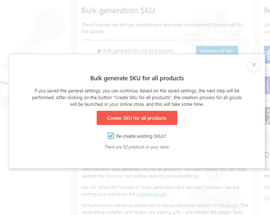
Task: Click the blue gear plugin icon at right edge
Action: click(x=267, y=55)
